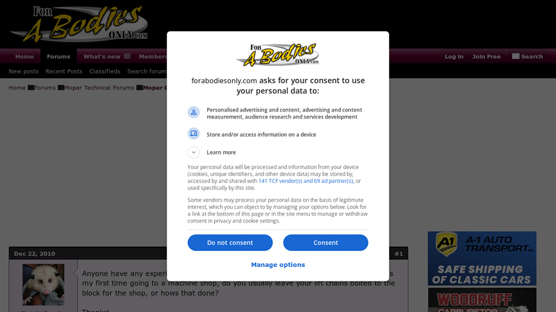
Task: Click the For A Bodies Only site logo
Action: [79, 24]
